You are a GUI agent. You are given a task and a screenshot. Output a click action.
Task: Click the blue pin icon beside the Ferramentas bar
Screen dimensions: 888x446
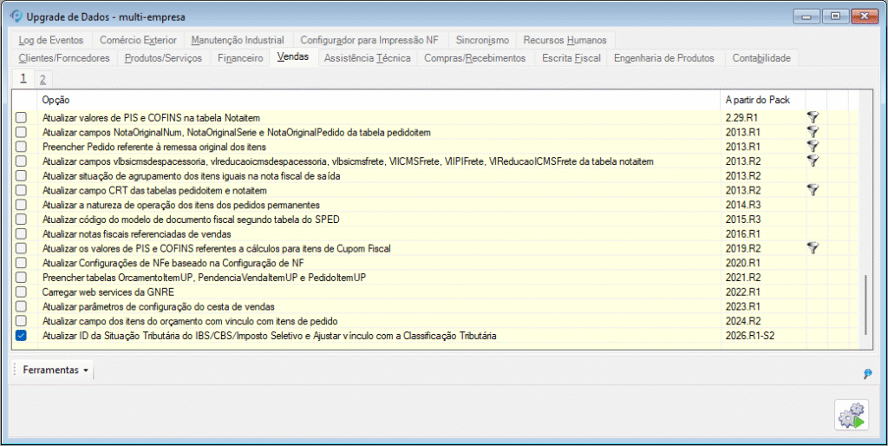tap(867, 374)
